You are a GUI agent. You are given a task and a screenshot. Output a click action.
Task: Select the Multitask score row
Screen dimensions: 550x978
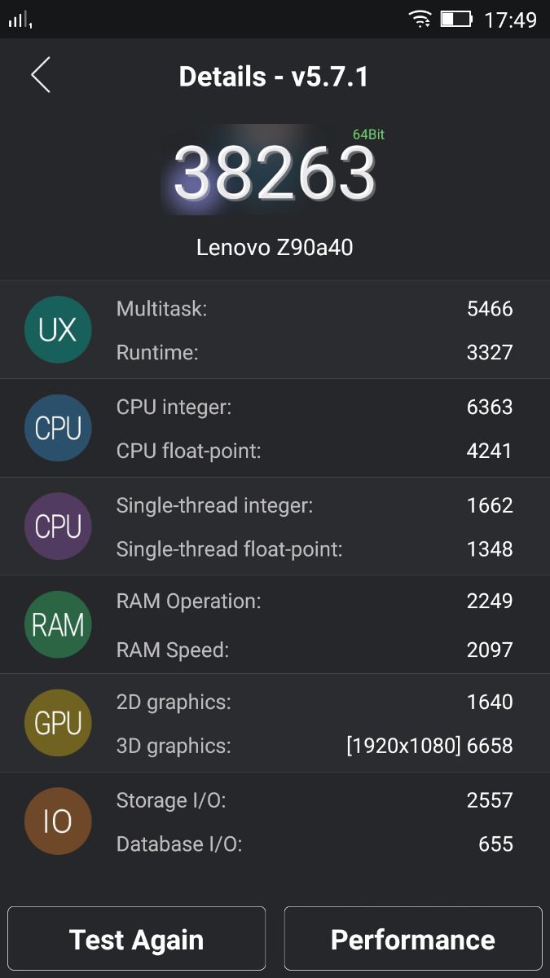click(314, 309)
